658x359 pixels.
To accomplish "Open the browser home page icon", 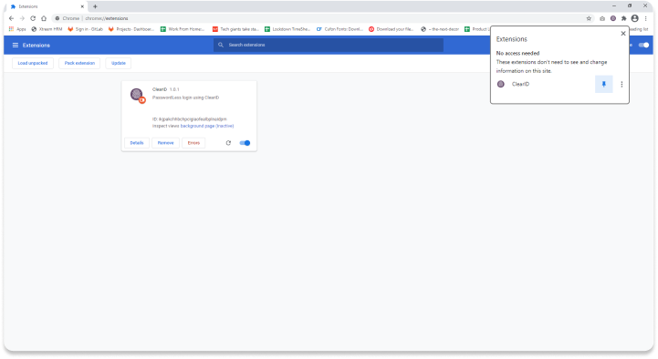I will (44, 18).
